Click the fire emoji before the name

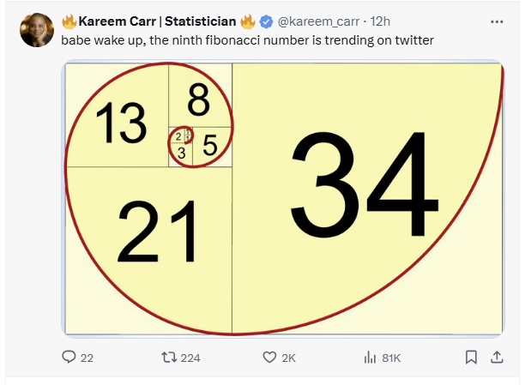coord(69,21)
